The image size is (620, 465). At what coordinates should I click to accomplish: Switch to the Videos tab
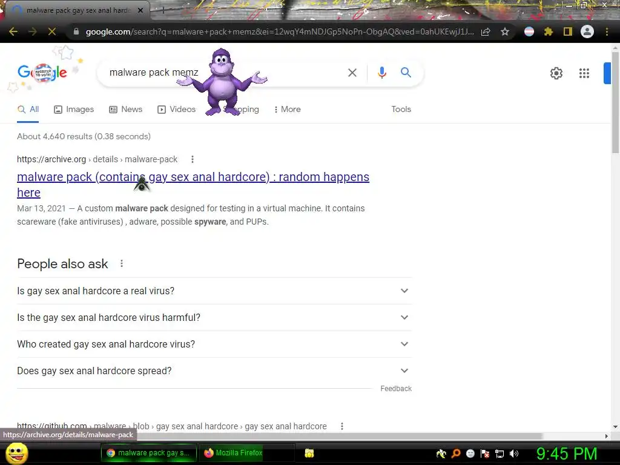click(176, 109)
